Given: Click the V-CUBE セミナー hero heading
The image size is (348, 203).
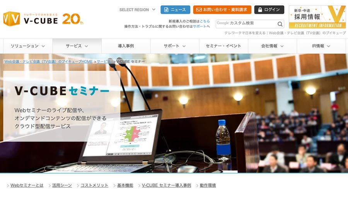Looking at the screenshot, I should coord(62,91).
